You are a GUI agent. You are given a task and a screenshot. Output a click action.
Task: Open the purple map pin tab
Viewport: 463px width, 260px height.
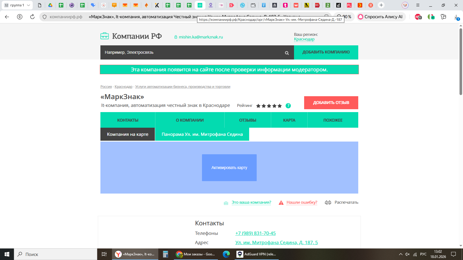pyautogui.click(x=211, y=5)
